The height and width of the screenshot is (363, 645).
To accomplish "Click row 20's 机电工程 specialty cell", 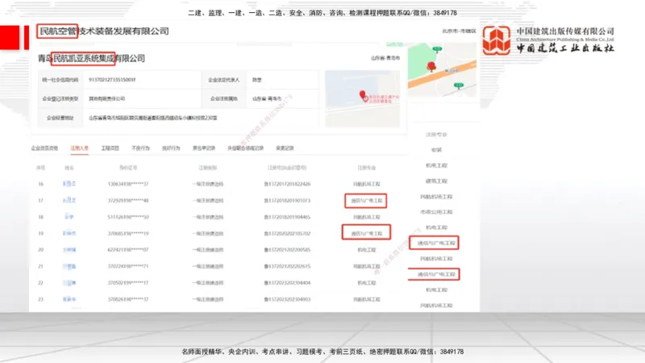I will 366,250.
